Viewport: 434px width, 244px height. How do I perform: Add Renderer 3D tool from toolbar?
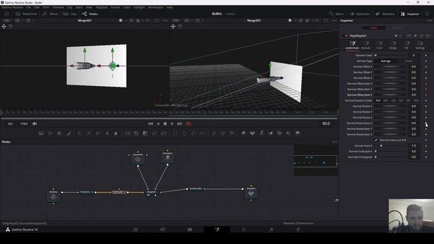click(x=298, y=134)
